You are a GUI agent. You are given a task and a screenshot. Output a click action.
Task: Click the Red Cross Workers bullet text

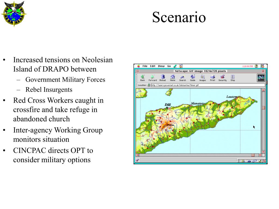tap(58, 110)
